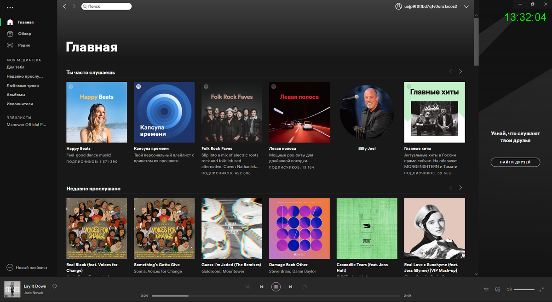Expand the account dropdown chevron
This screenshot has width=552, height=302.
click(466, 7)
